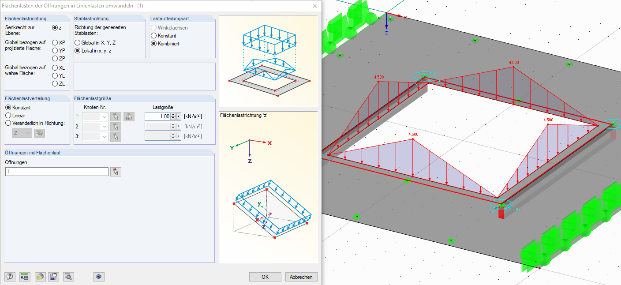Choose 'Lokal in x, y, z' member load direction
This screenshot has width=621, height=285.
click(78, 51)
